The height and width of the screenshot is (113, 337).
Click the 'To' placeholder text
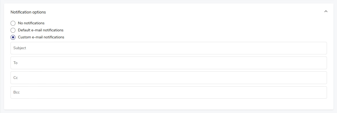click(x=15, y=63)
